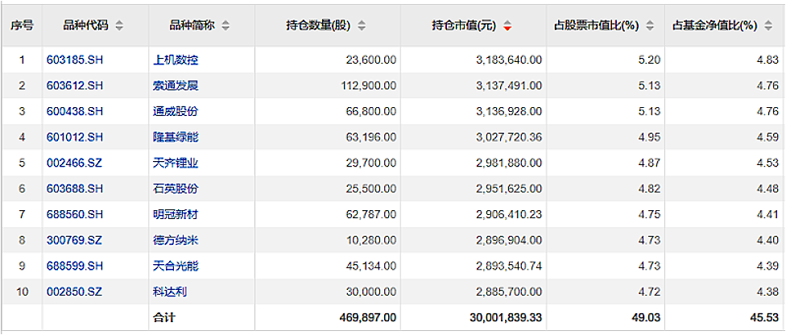Screen dimensions: 786x335
Task: Open stock code 603612.SH link
Action: pos(75,85)
